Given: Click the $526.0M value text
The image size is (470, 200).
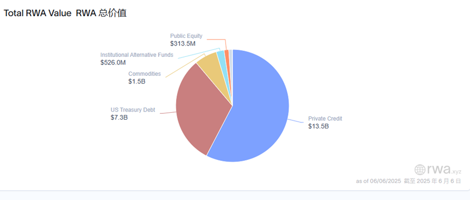Looking at the screenshot, I should point(113,63).
